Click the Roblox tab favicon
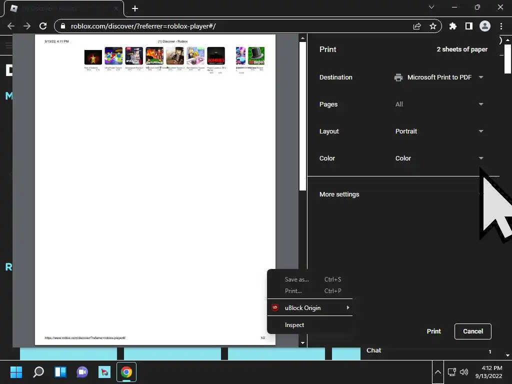This screenshot has height=384, width=512. pos(13,8)
